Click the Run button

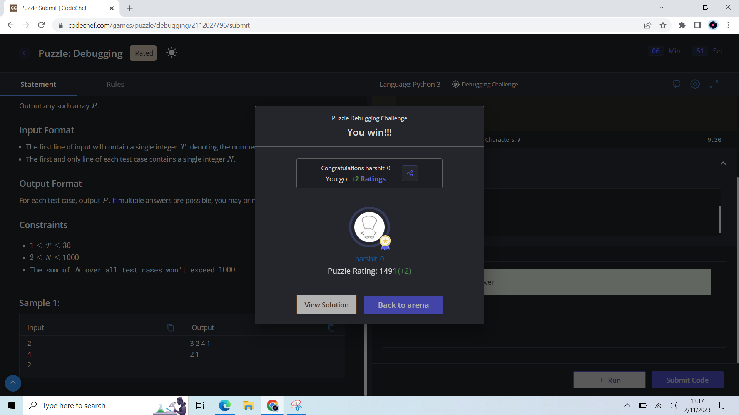(x=609, y=380)
